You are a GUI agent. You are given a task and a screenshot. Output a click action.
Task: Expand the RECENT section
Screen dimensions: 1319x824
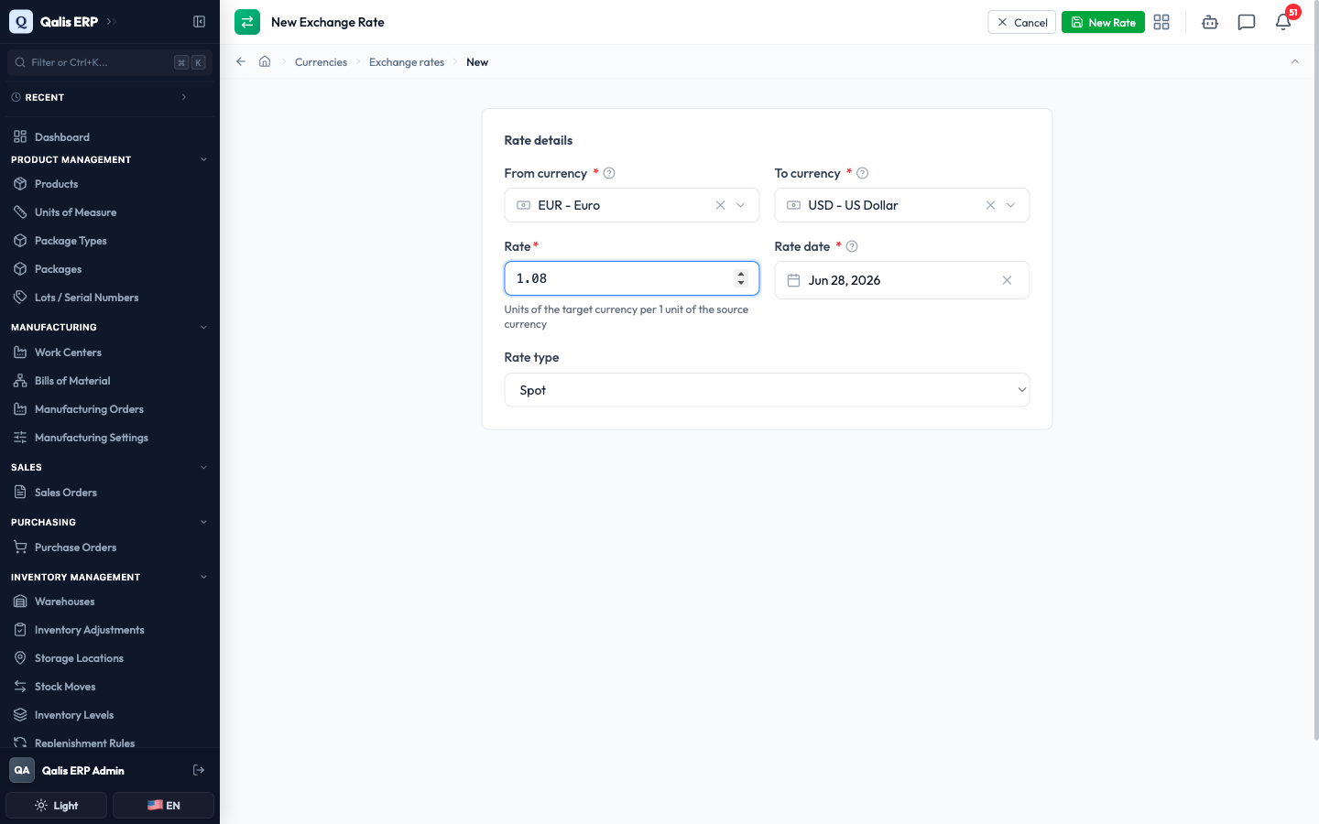[184, 97]
